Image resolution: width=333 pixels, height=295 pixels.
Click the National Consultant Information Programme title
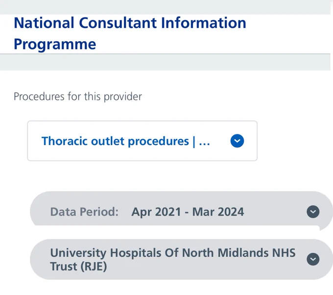point(130,33)
